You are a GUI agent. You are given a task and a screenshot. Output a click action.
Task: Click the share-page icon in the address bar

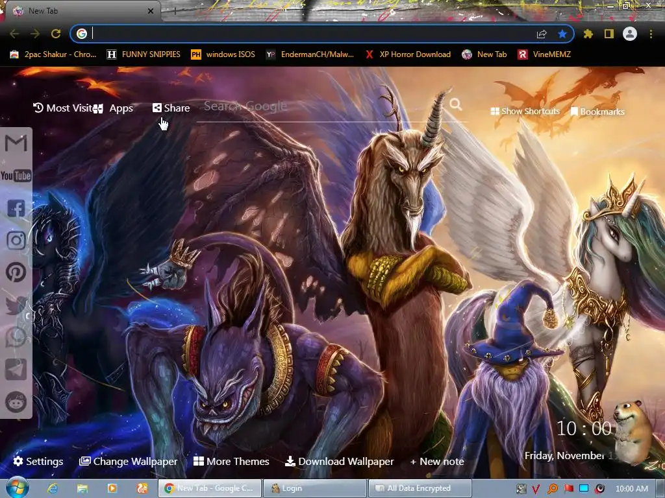(542, 34)
